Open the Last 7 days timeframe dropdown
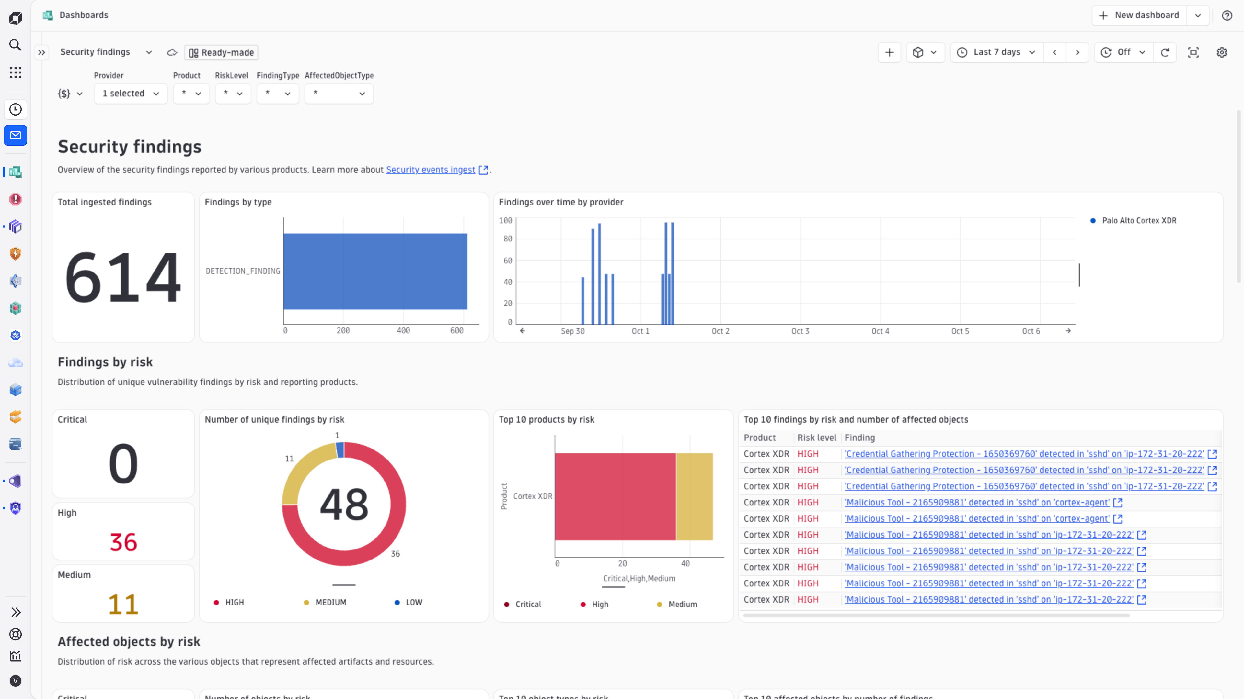 coord(997,52)
